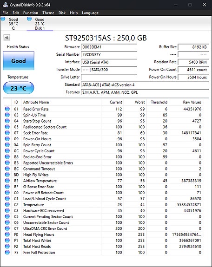This screenshot has height=267, width=212.
Task: Click the Power On Count value field
Action: coord(193,70)
